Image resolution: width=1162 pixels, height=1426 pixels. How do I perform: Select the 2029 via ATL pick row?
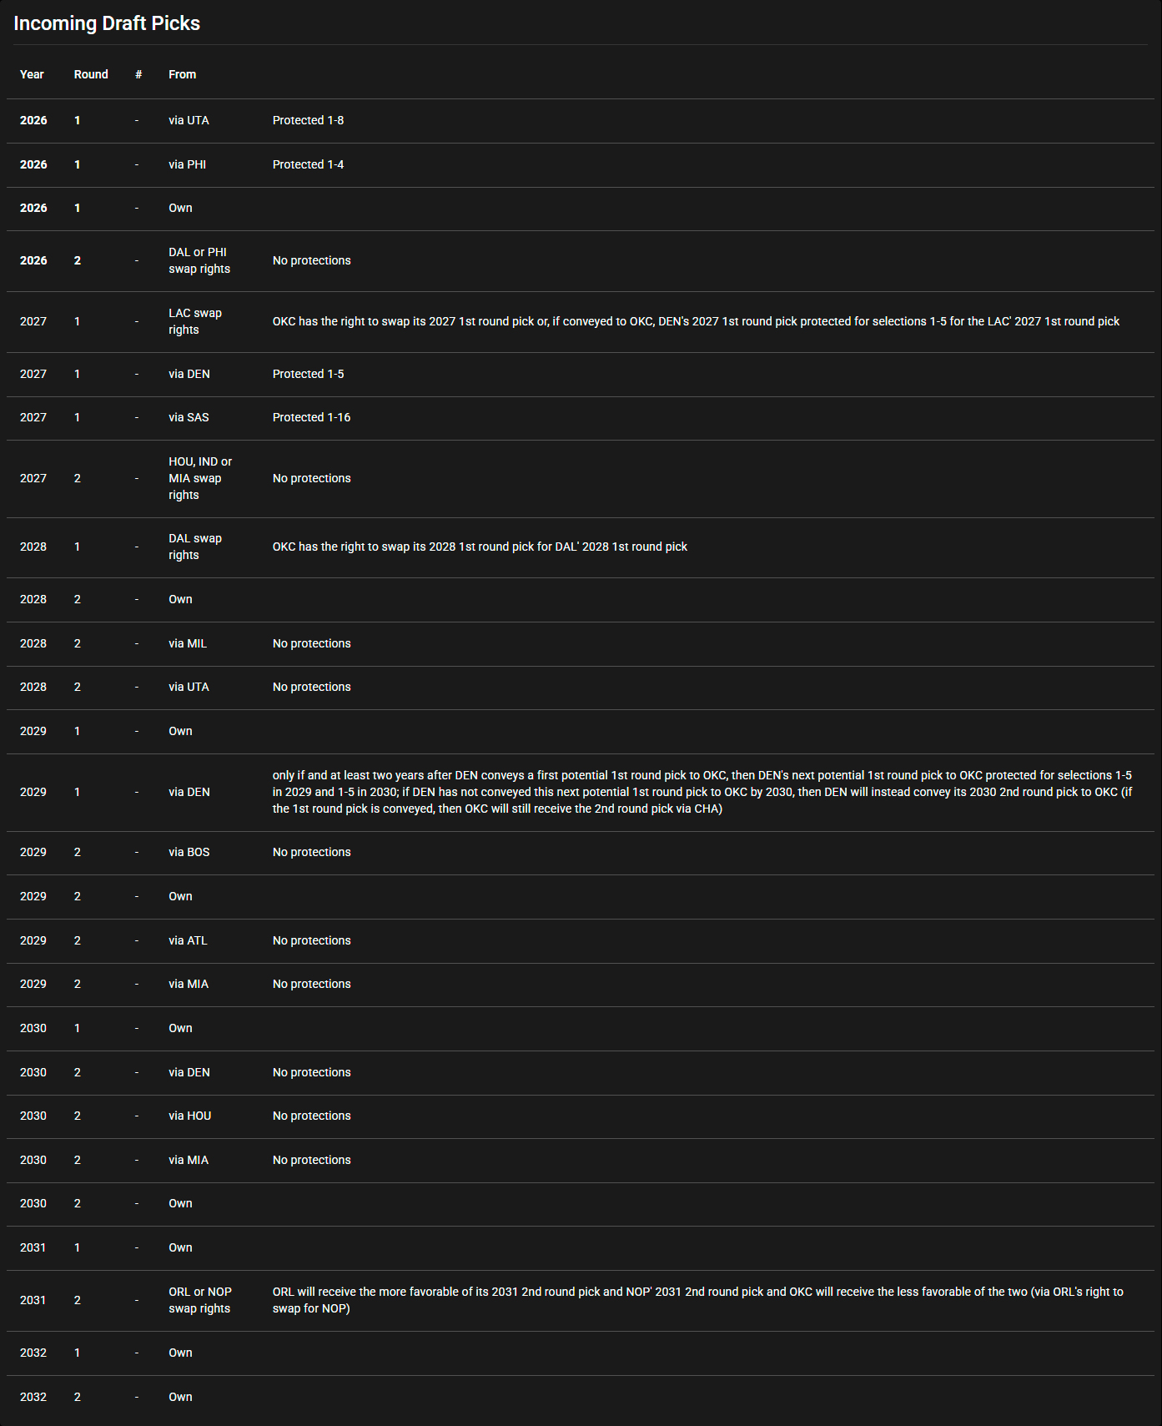point(581,941)
